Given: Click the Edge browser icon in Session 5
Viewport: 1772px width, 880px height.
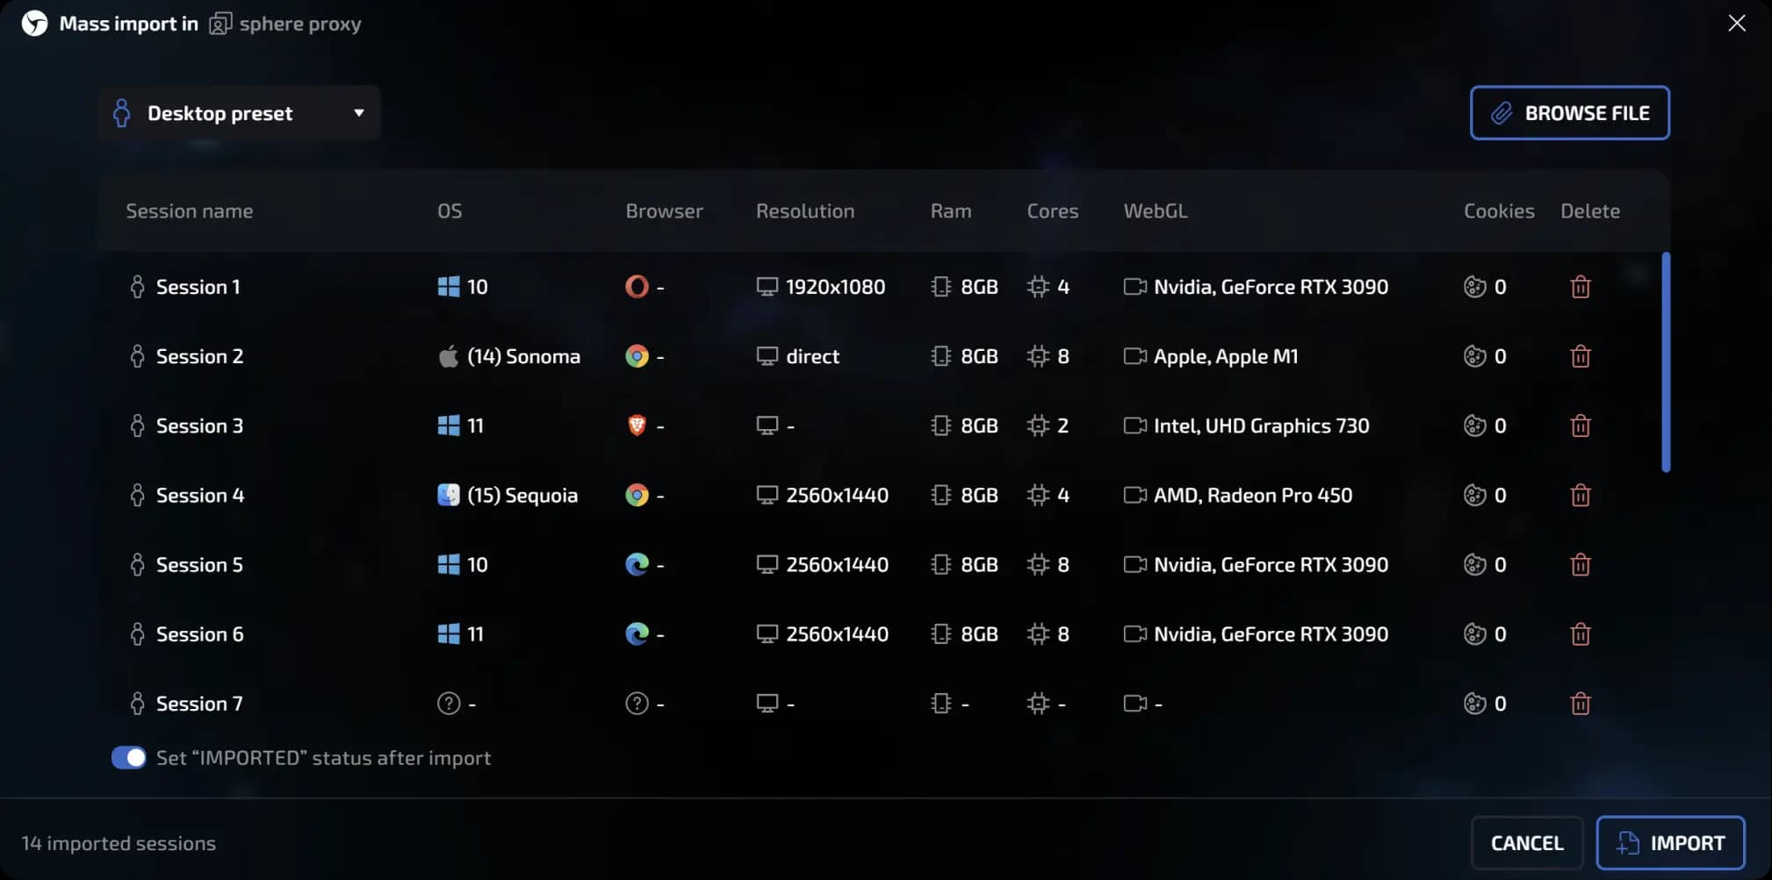Looking at the screenshot, I should click(x=637, y=564).
